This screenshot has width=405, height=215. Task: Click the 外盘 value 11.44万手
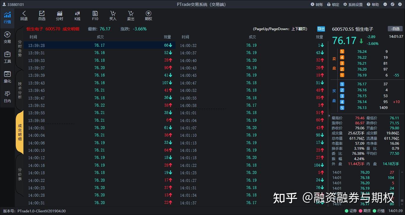tap(356, 164)
